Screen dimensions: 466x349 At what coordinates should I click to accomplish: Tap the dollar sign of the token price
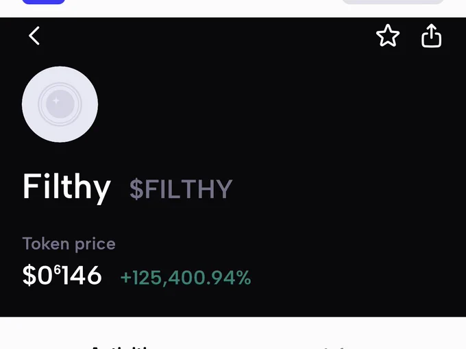pyautogui.click(x=29, y=276)
